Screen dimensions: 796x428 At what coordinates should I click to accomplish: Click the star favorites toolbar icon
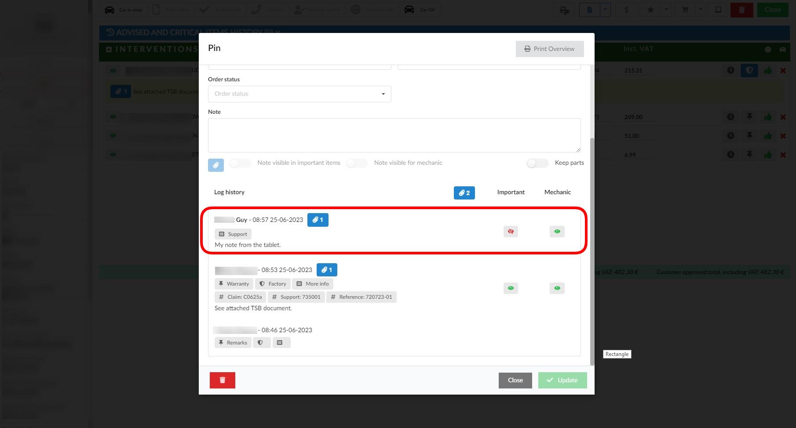point(650,10)
